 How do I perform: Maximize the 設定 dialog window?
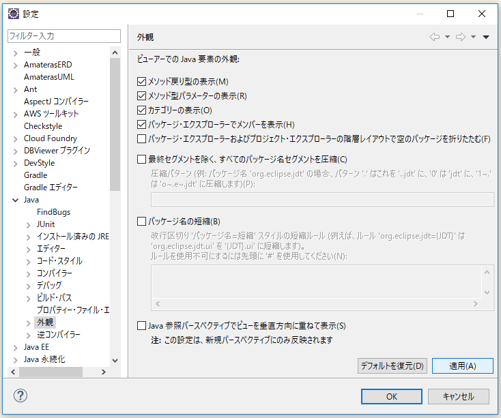tap(450, 14)
